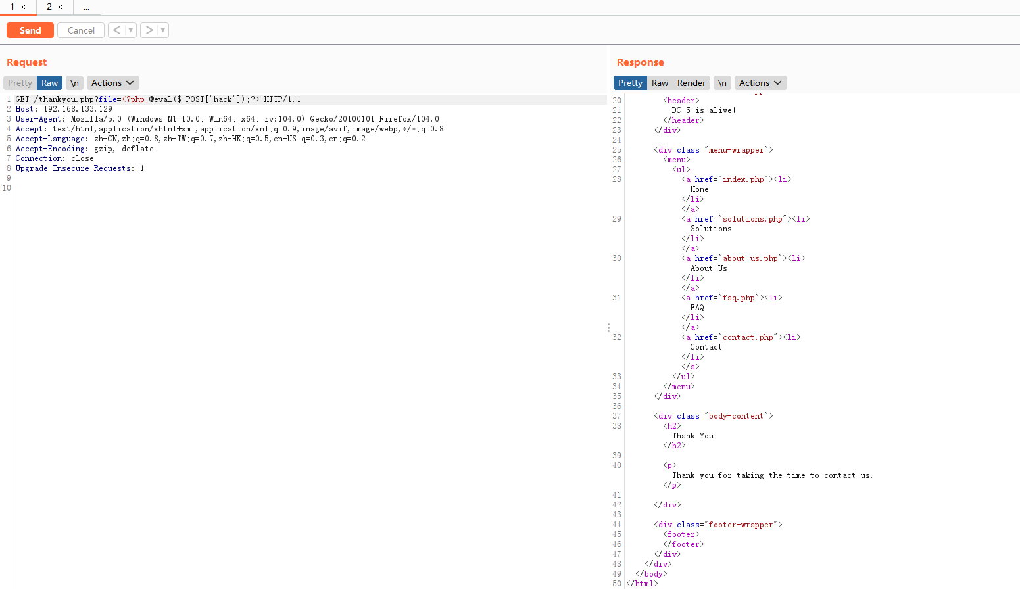Go forward to next request with > arrow
Viewport: 1020px width, 589px height.
149,30
